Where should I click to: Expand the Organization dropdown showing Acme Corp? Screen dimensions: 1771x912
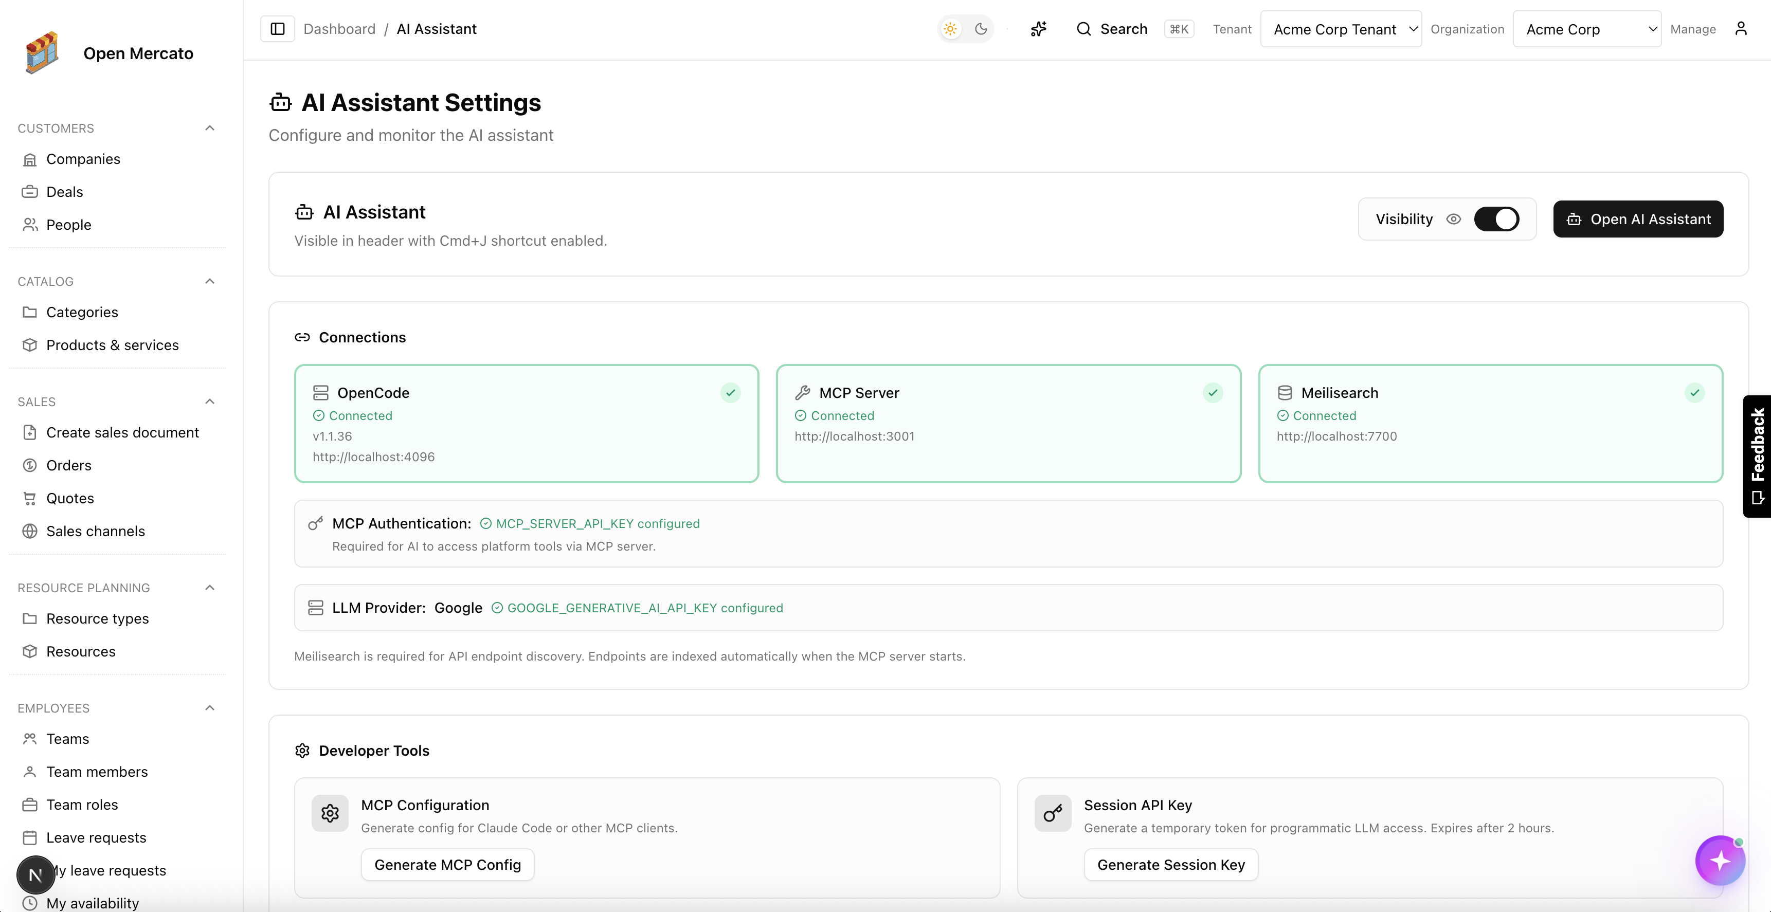(1587, 28)
